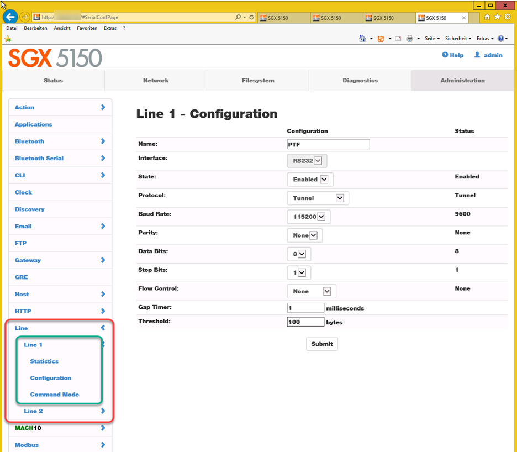Image resolution: width=517 pixels, height=452 pixels.
Task: Open the browser home icon at top right
Action: coord(487,17)
